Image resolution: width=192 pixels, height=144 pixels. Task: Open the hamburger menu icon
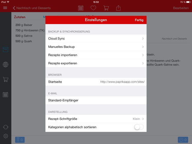click(5, 8)
